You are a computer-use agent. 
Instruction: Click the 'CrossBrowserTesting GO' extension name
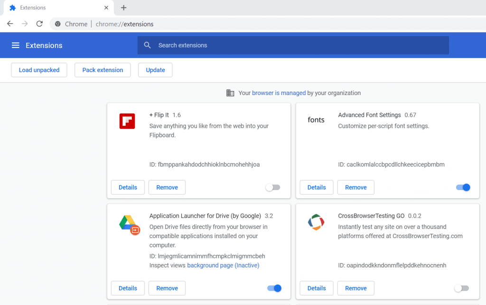coord(371,216)
